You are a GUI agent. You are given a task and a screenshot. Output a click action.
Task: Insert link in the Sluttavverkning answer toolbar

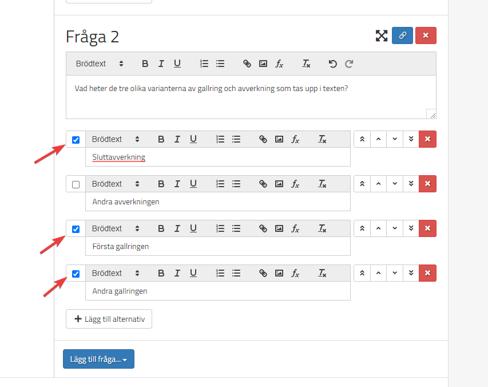(x=263, y=139)
